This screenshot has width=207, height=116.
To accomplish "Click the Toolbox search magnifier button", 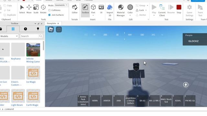I will point(41,36).
